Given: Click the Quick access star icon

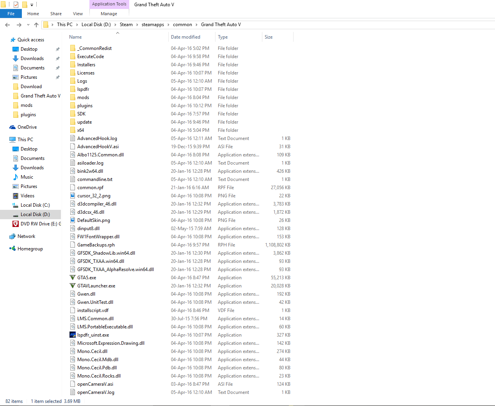Looking at the screenshot, I should pos(13,40).
